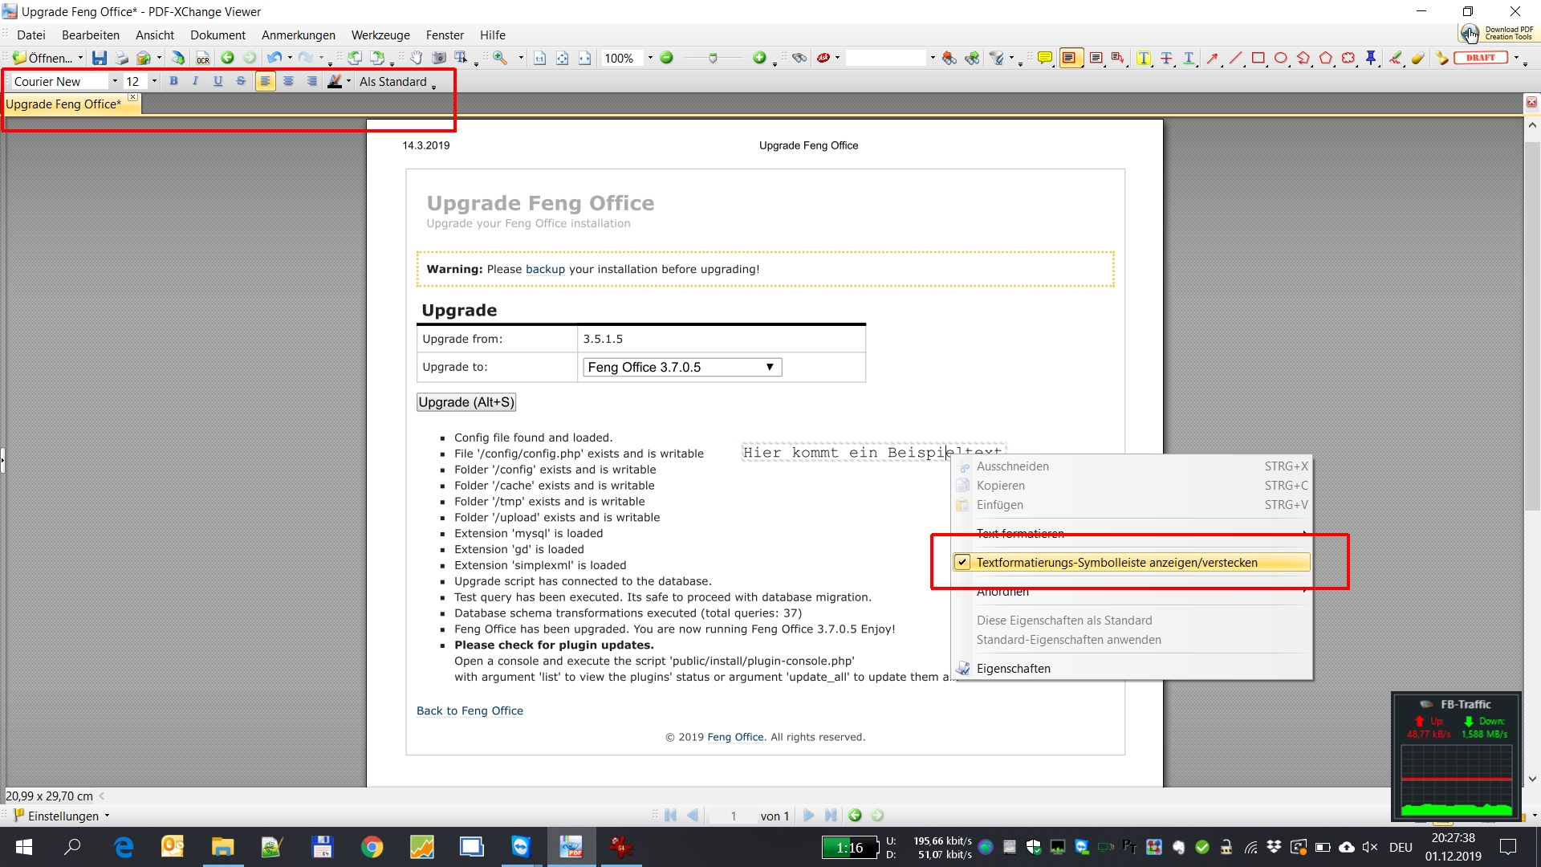Viewport: 1541px width, 867px height.
Task: Select the Snapshot camera tool
Action: pyautogui.click(x=439, y=58)
